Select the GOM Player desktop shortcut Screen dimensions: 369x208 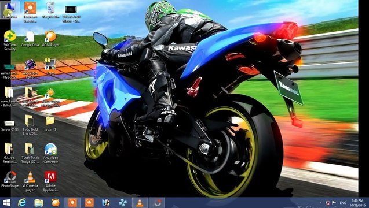pyautogui.click(x=50, y=39)
